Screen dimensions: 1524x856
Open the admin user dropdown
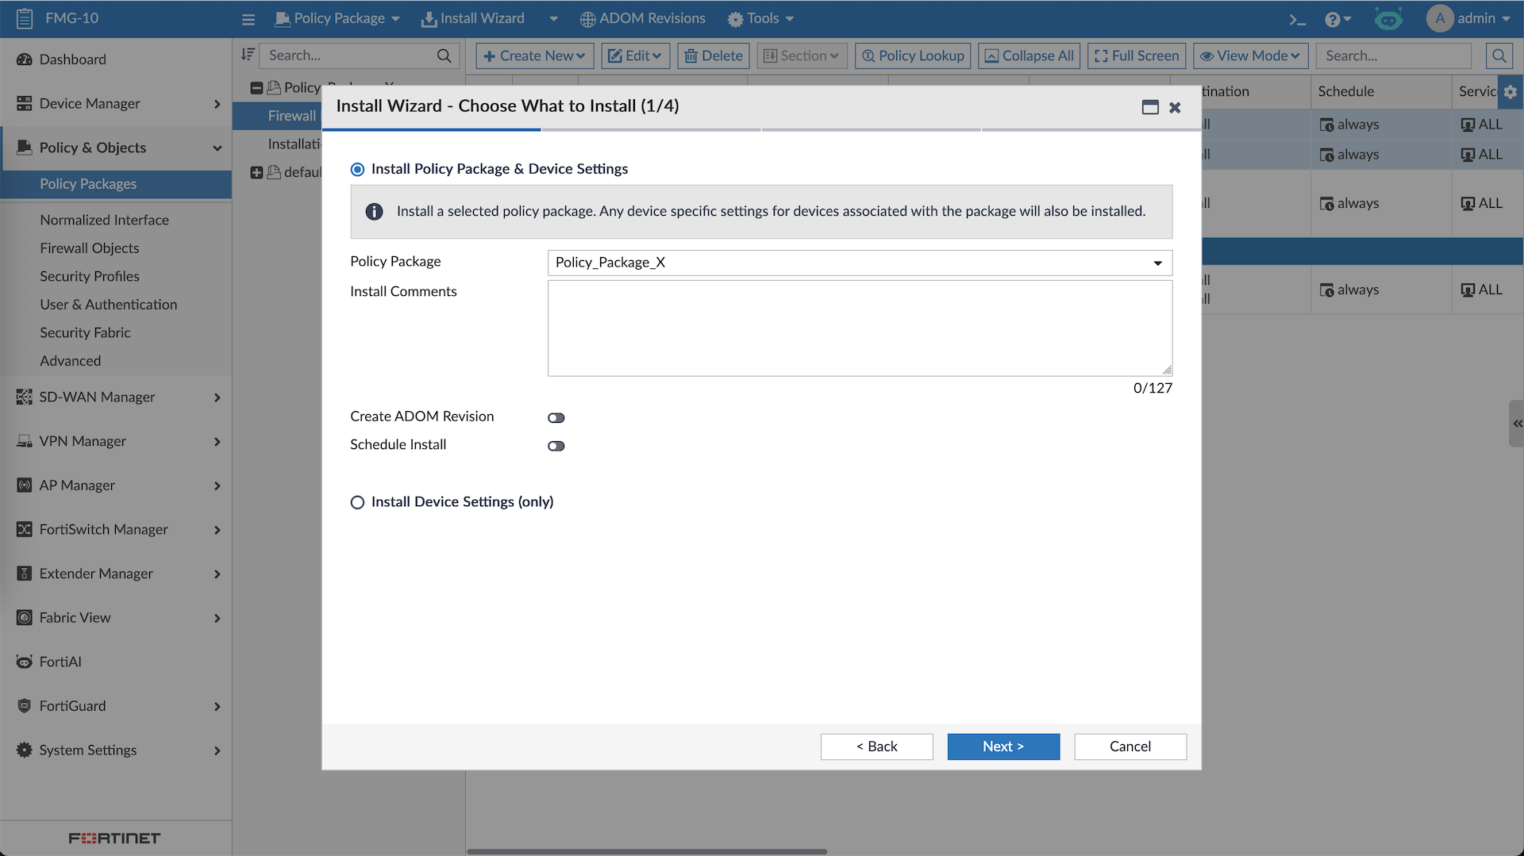click(x=1468, y=18)
